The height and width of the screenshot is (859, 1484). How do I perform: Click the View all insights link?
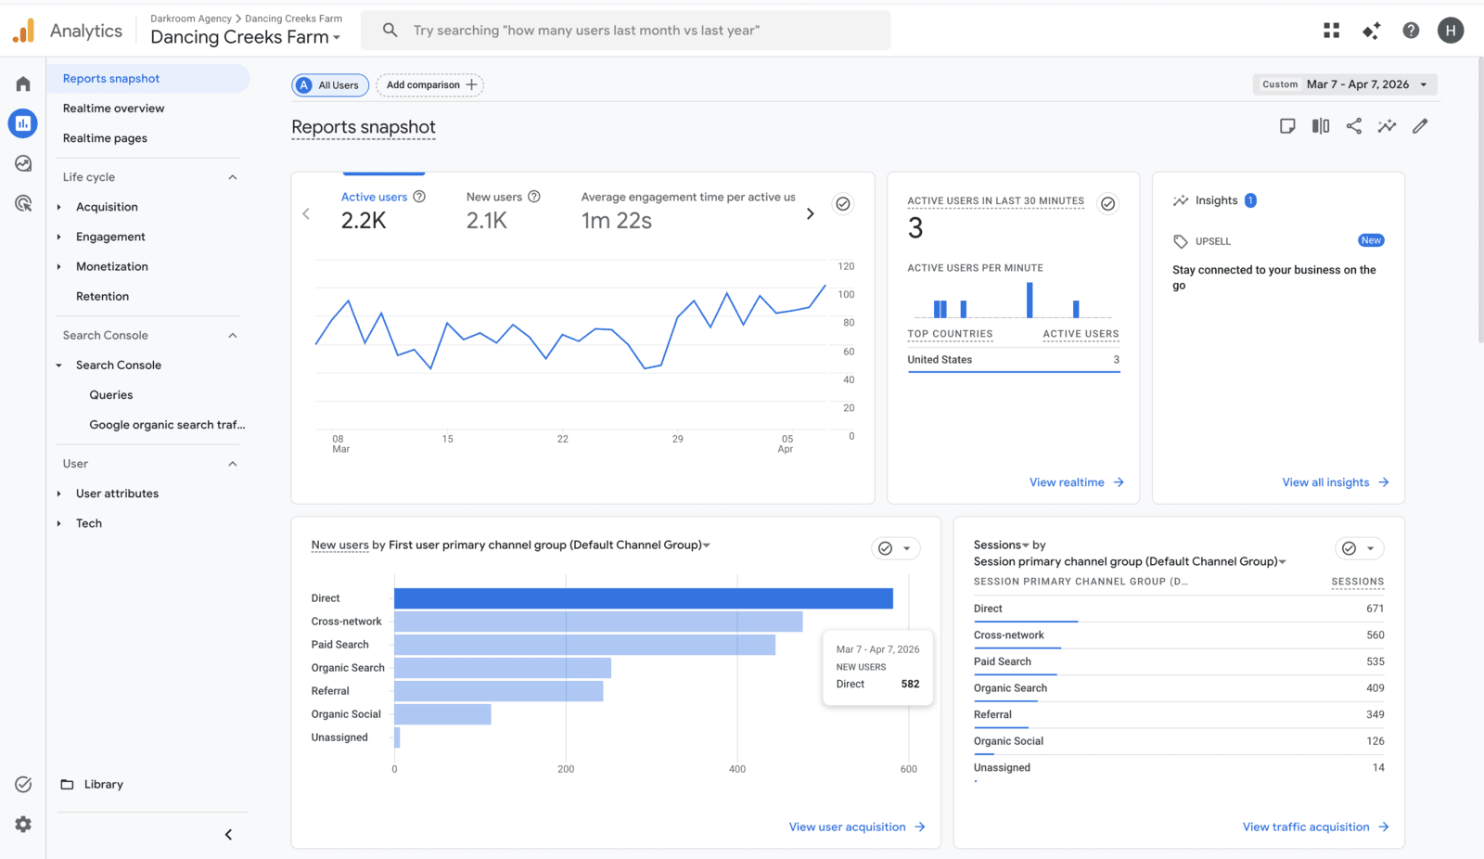pos(1336,482)
